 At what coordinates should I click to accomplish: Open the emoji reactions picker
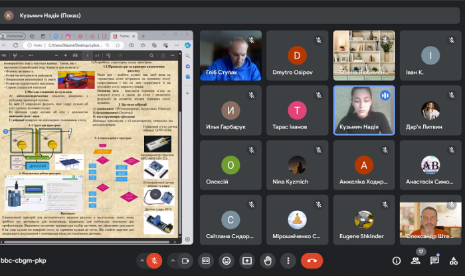tap(227, 261)
